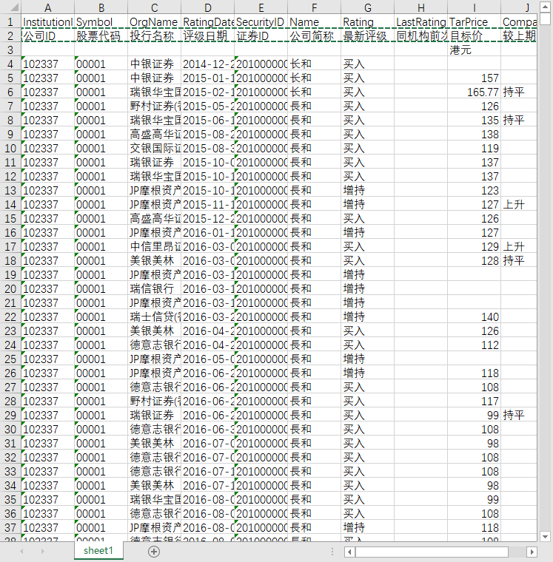Viewport: 553px width, 562px height.
Task: Click target price '117' cell in row 28
Action: coord(474,401)
